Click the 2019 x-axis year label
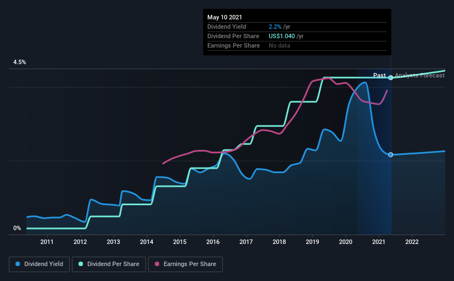 click(312, 242)
